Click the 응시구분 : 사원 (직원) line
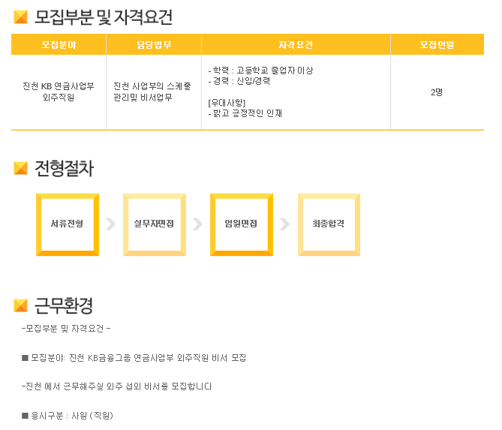The width and height of the screenshot is (502, 430). [x=71, y=415]
